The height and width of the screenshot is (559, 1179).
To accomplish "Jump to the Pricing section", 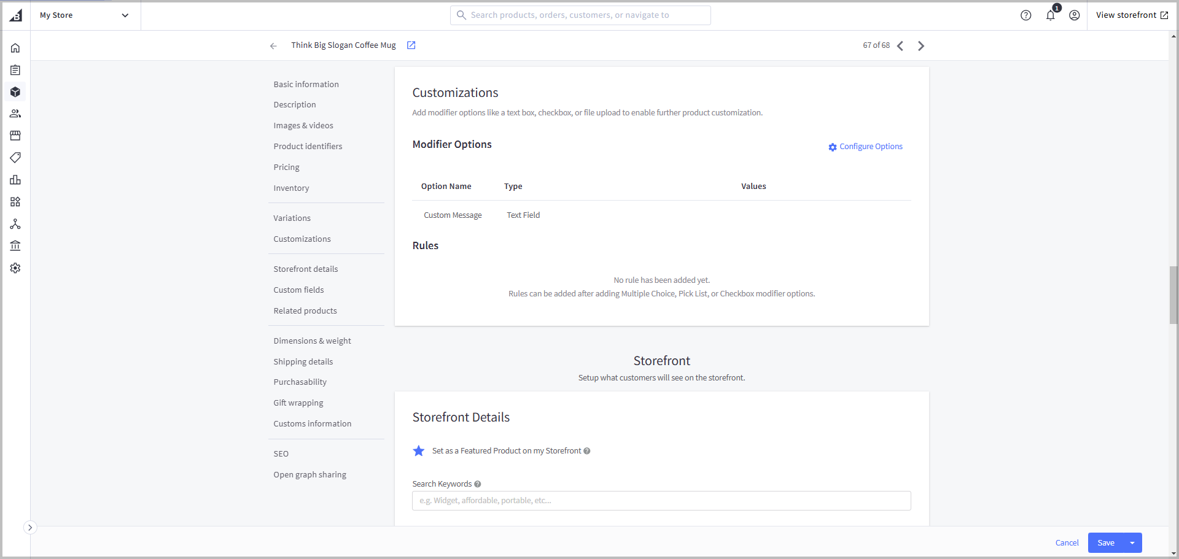I will coord(286,168).
